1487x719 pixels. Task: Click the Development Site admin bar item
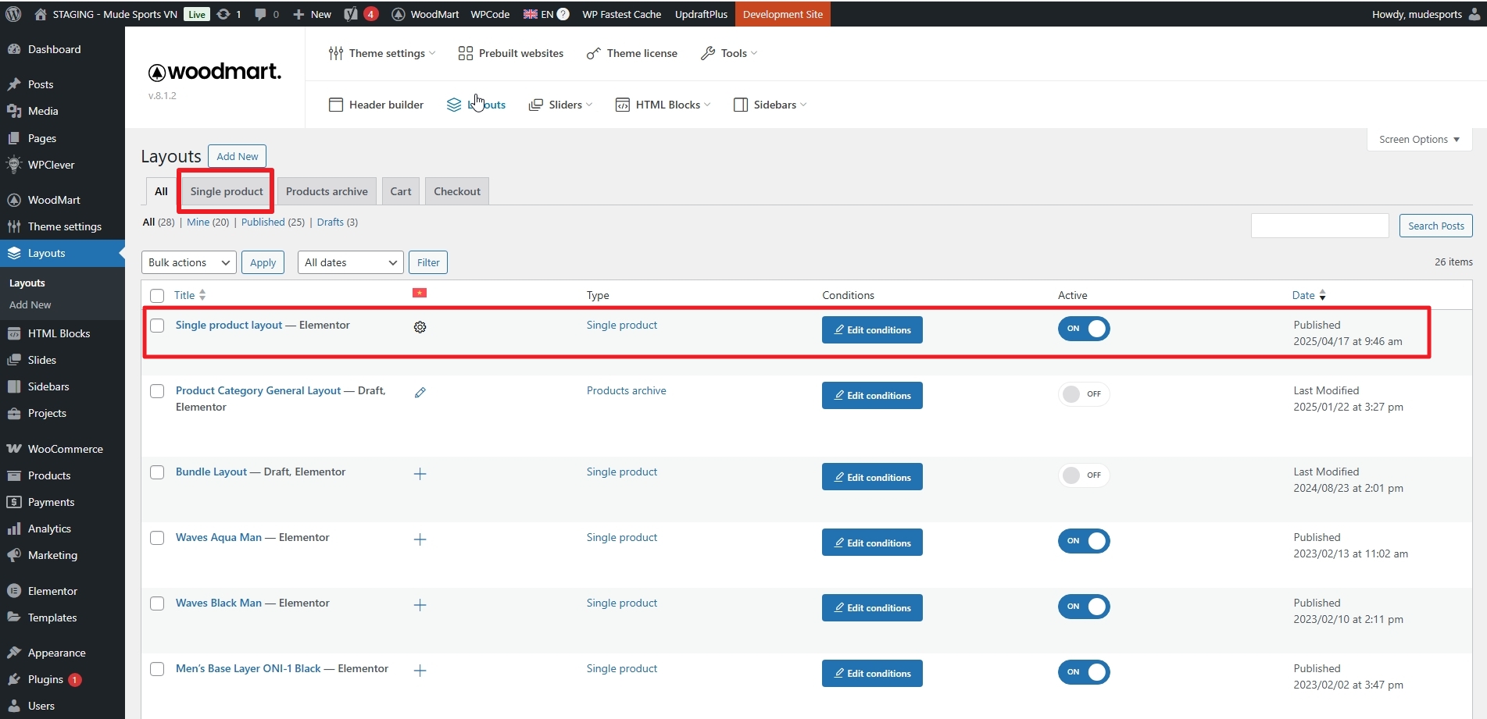(x=782, y=14)
